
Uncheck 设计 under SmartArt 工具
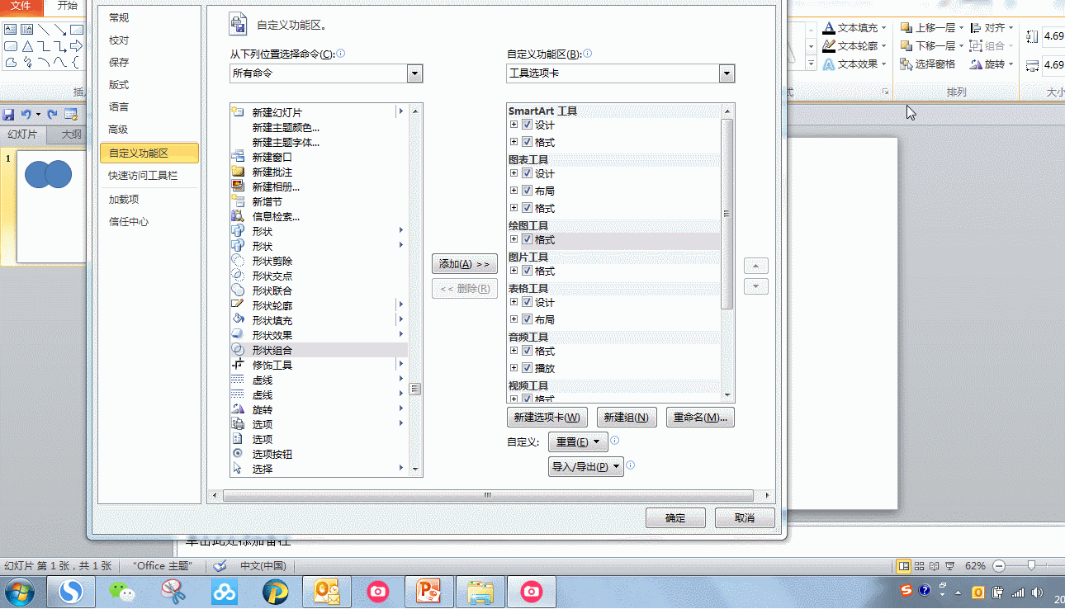point(527,125)
